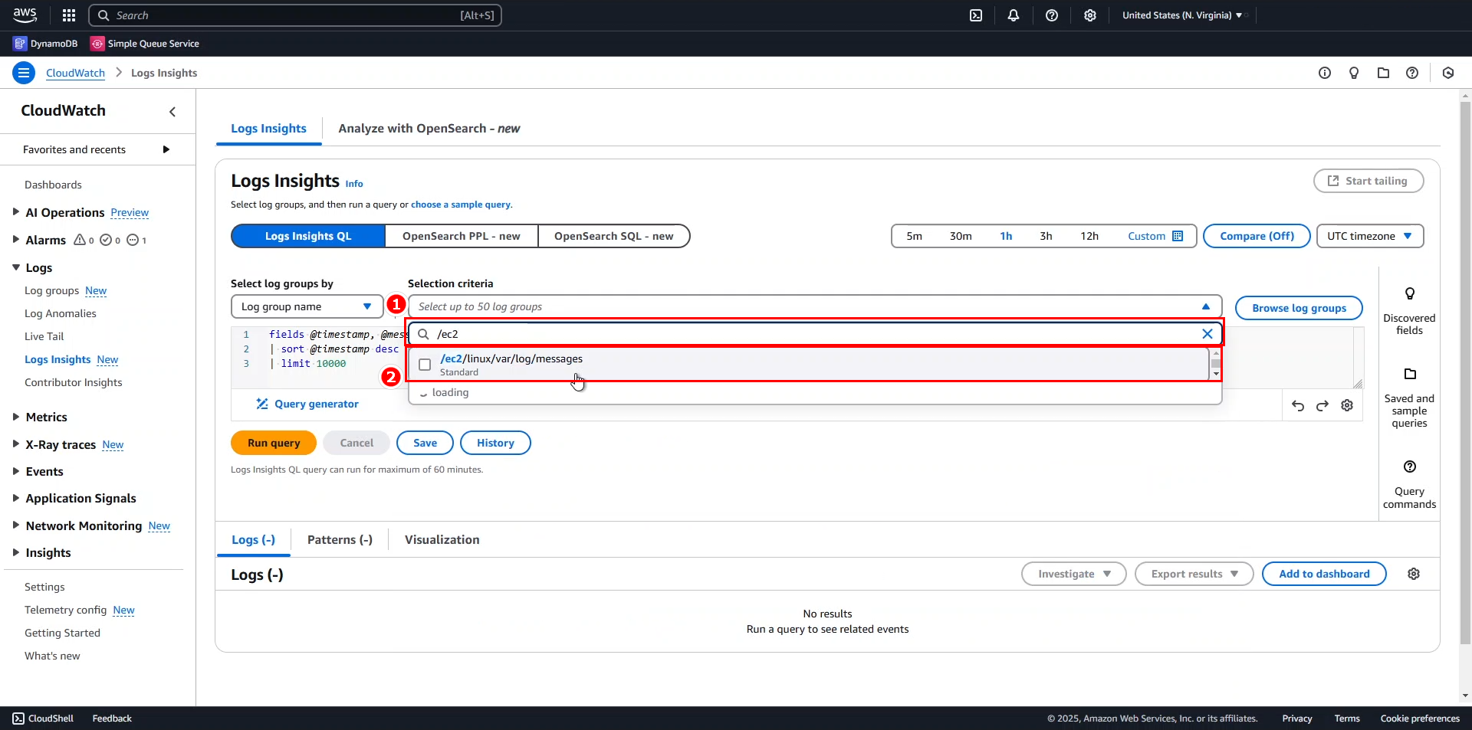This screenshot has width=1472, height=730.
Task: Click the log group dropdown list scrollbar
Action: point(1215,364)
